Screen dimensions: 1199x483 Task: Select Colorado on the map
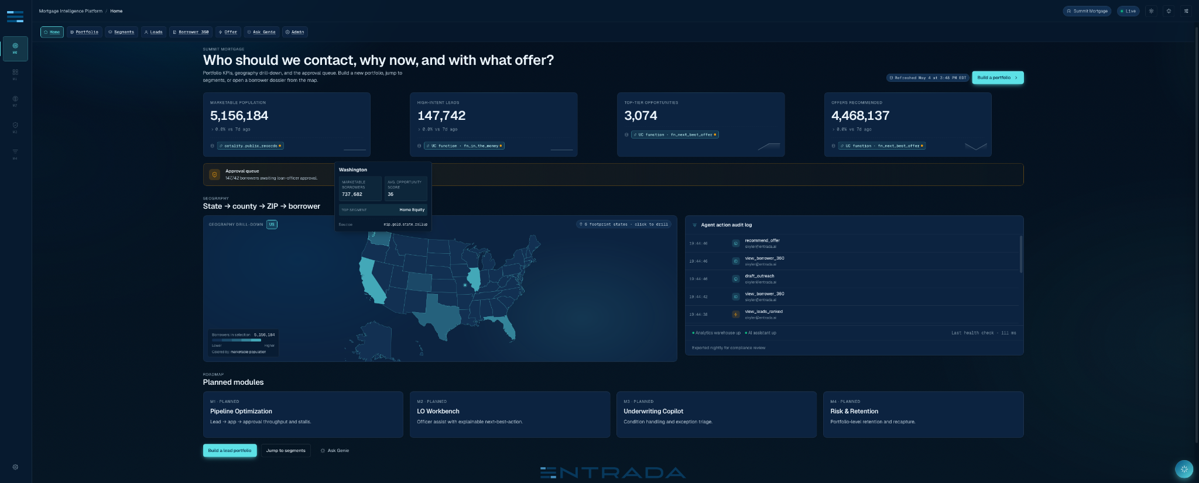pos(418,282)
